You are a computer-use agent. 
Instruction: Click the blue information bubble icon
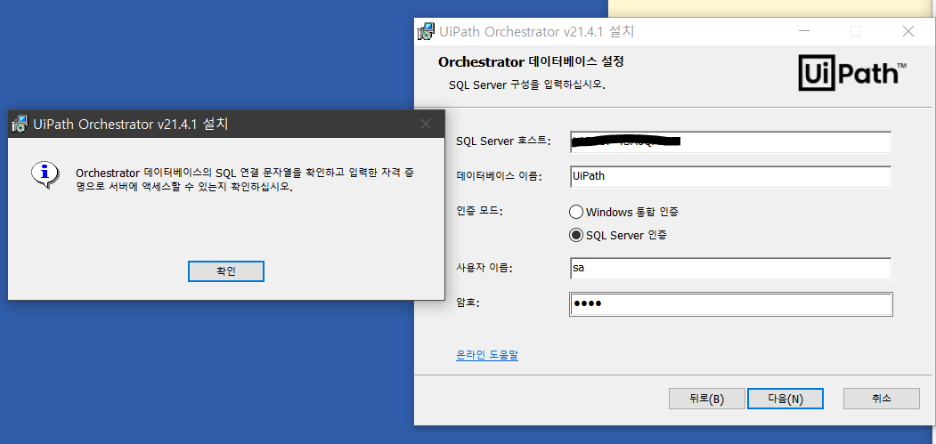click(45, 175)
